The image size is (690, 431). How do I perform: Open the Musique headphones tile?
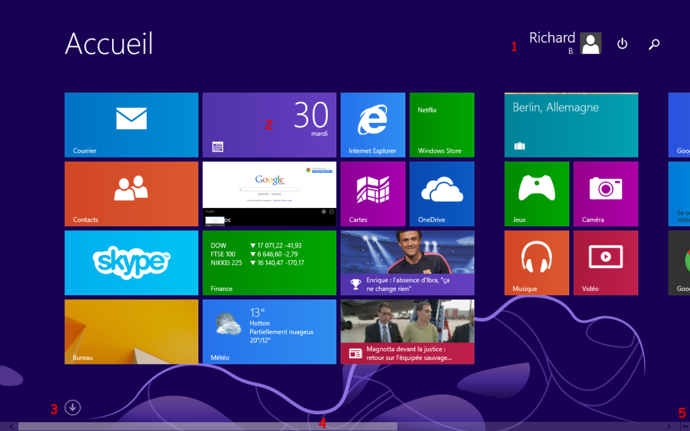(536, 263)
